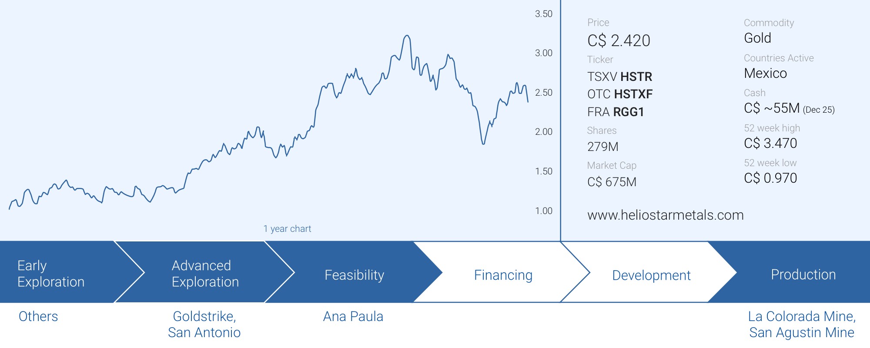Click the 52 week high C$ 3.470 value
The width and height of the screenshot is (870, 348).
[x=770, y=143]
